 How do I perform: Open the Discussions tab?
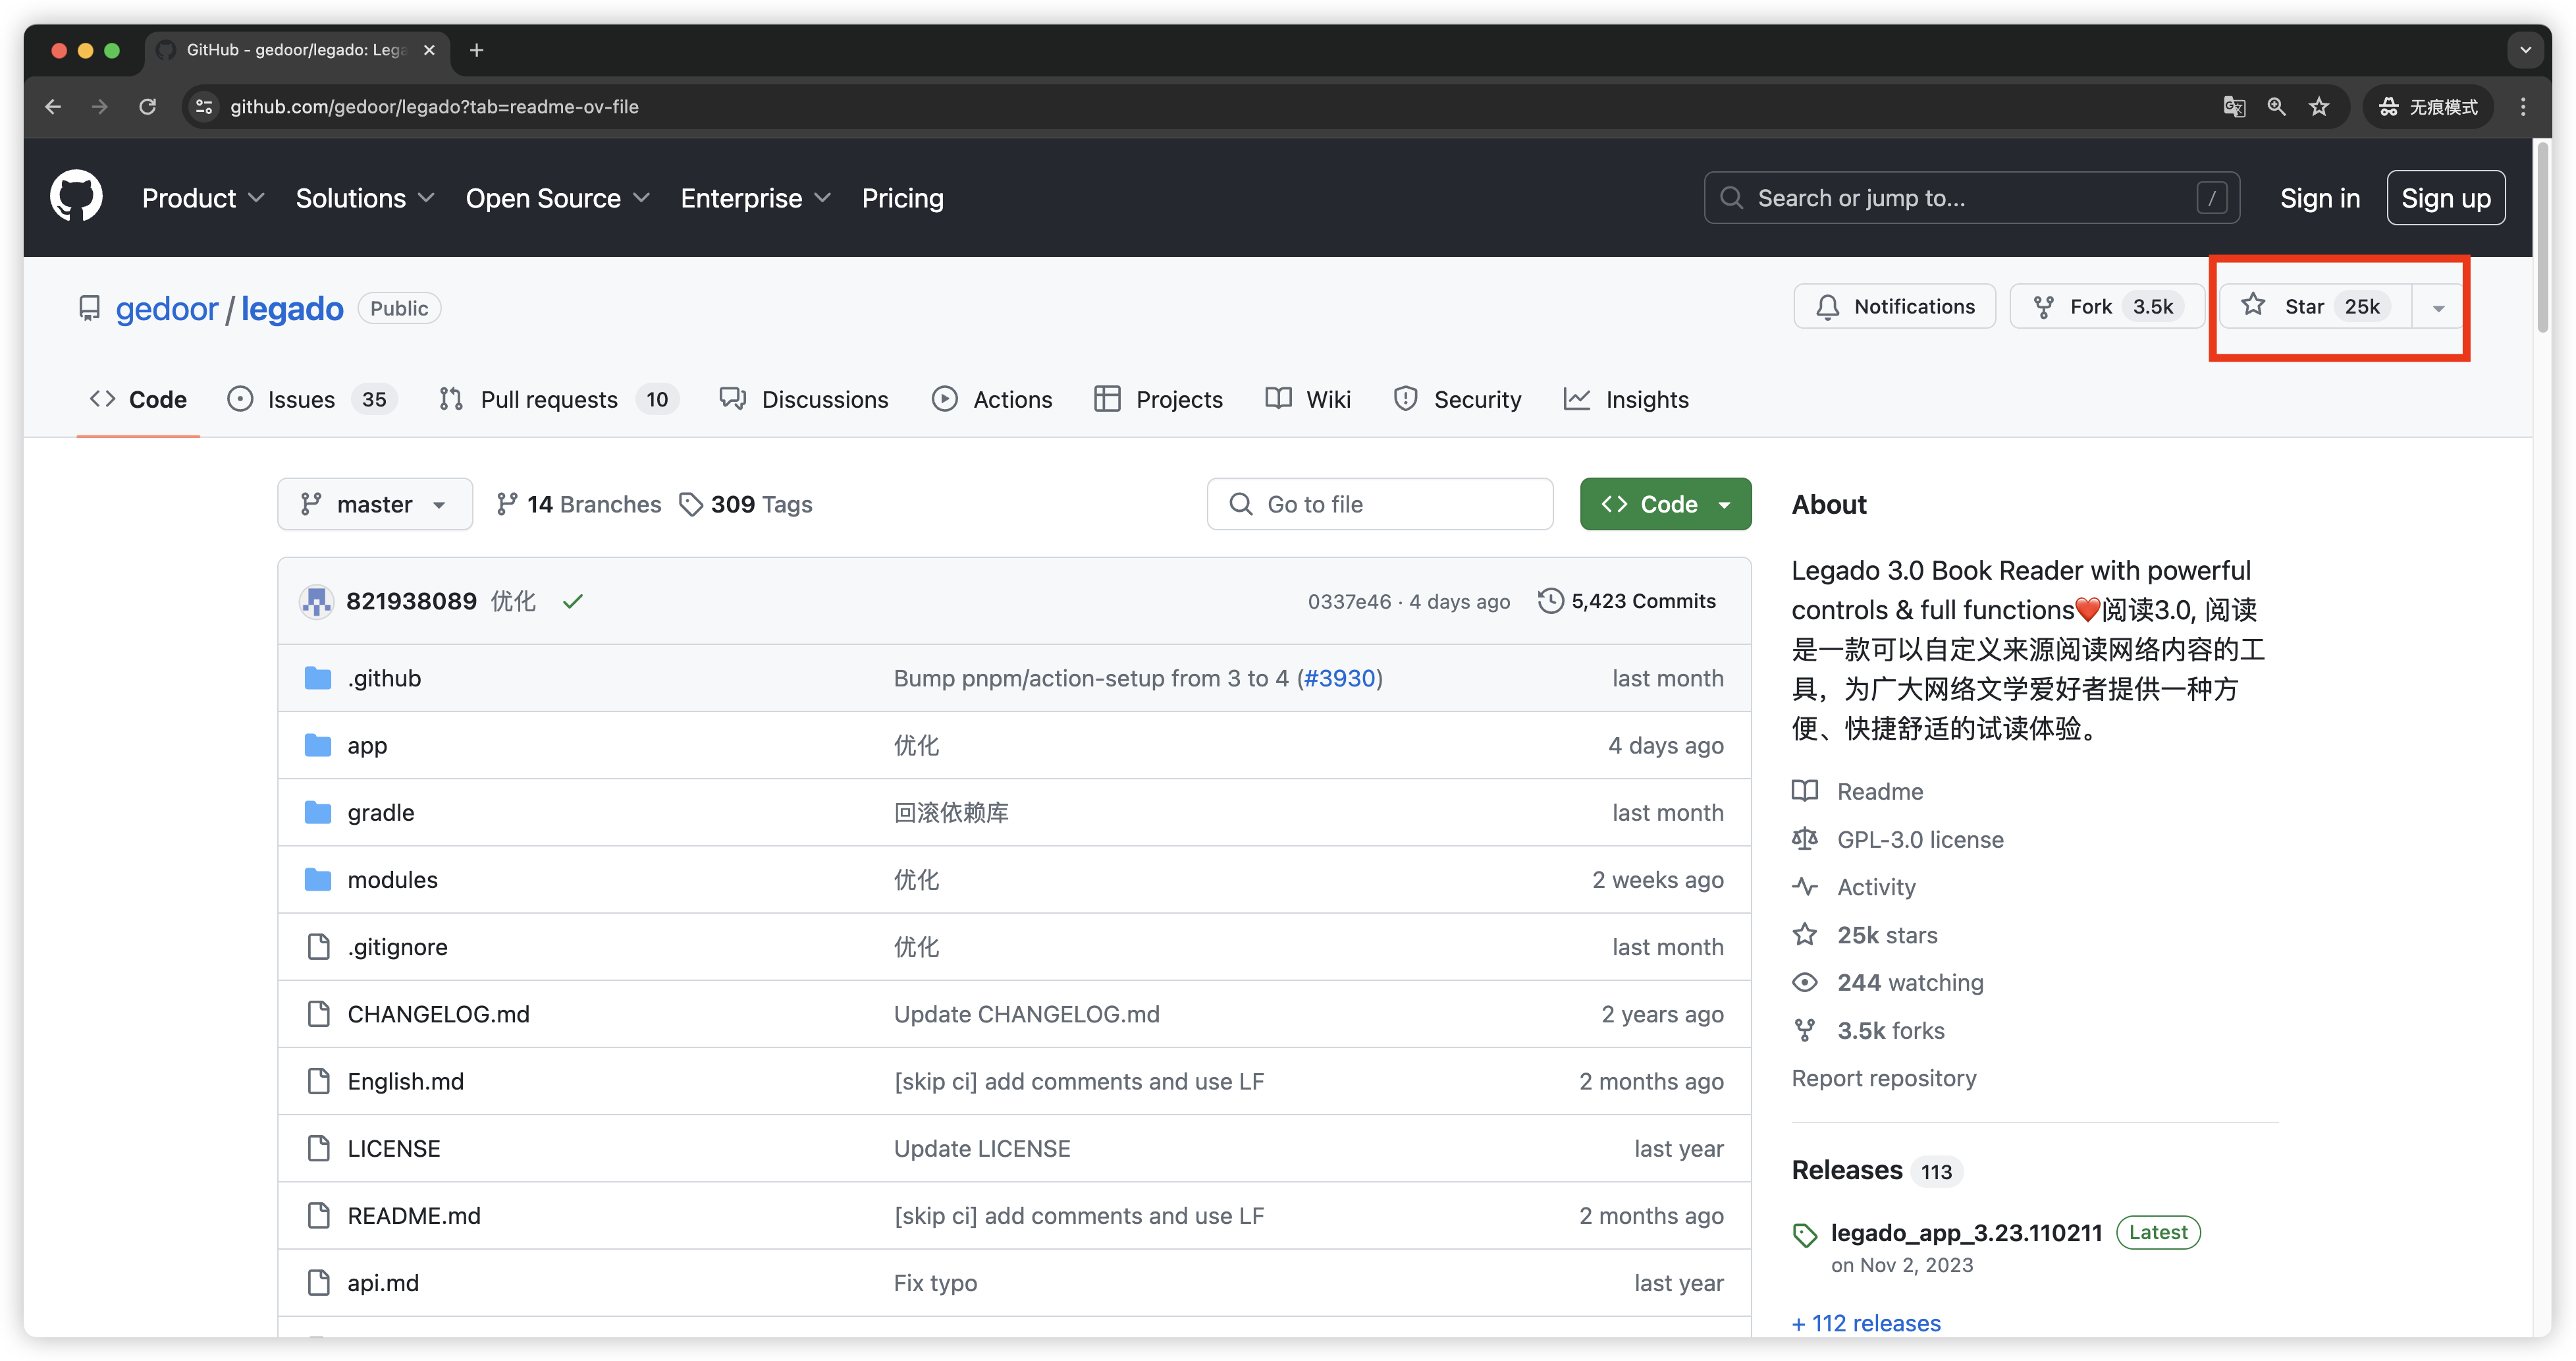tap(803, 399)
